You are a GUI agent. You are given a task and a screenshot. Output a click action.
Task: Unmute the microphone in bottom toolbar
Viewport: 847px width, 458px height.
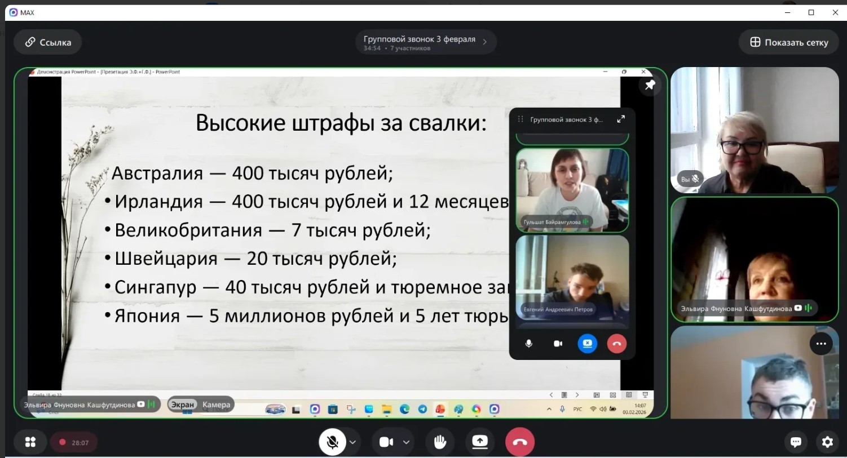click(332, 442)
